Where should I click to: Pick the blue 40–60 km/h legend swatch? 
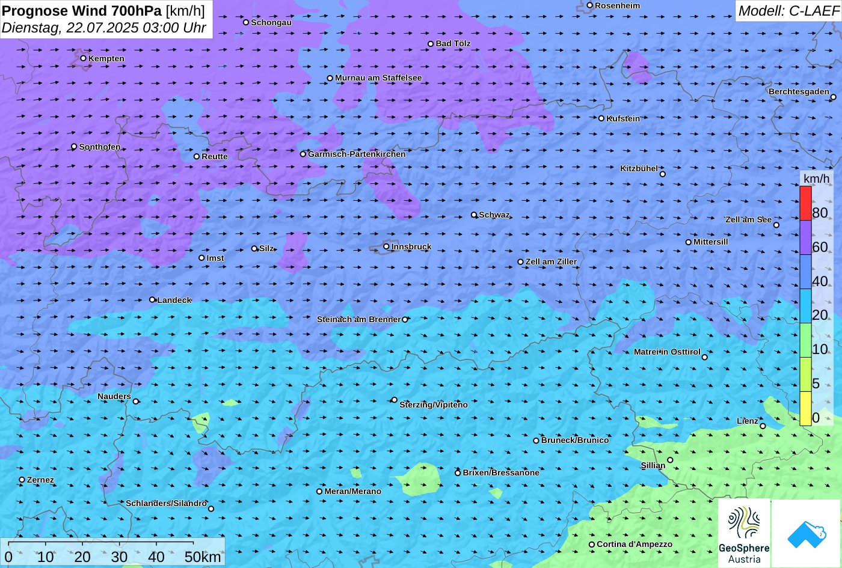click(x=805, y=272)
